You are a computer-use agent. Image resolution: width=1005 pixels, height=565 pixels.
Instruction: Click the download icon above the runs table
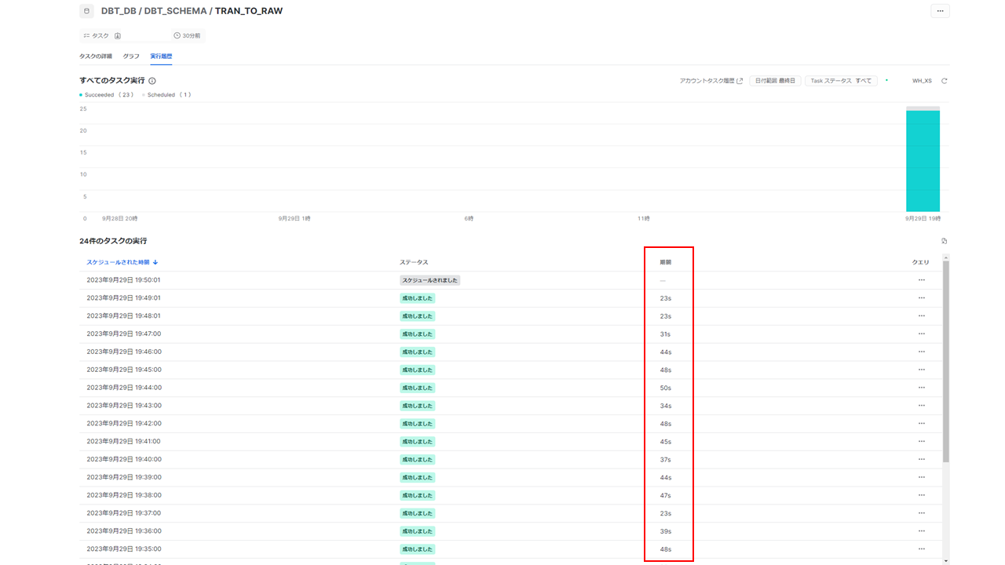[944, 241]
